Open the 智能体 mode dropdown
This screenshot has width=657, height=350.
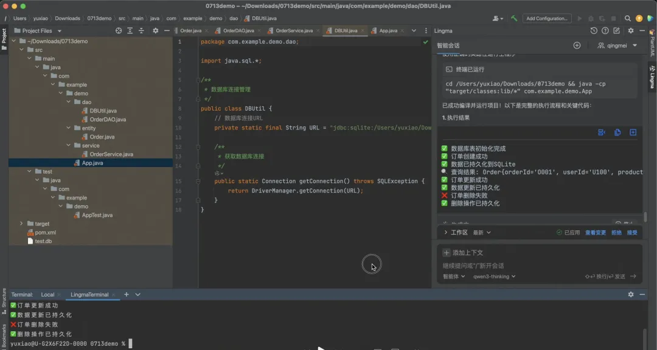tap(454, 276)
